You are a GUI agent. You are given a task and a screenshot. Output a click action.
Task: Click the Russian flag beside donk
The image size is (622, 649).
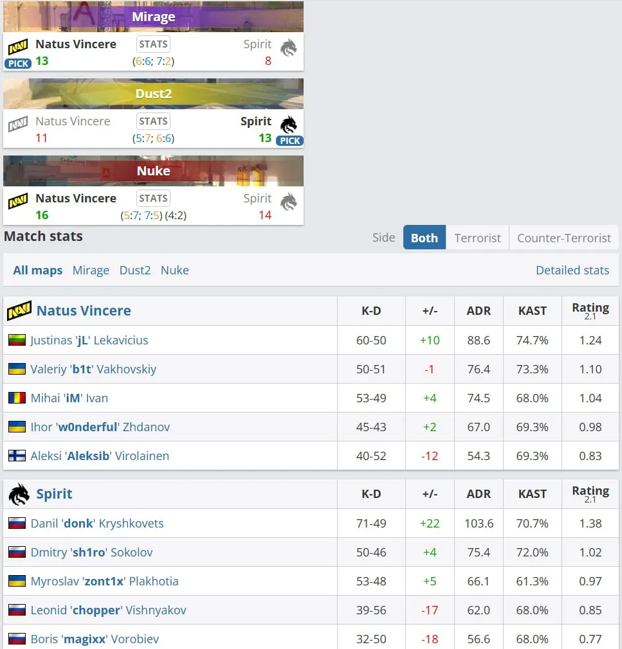point(17,524)
